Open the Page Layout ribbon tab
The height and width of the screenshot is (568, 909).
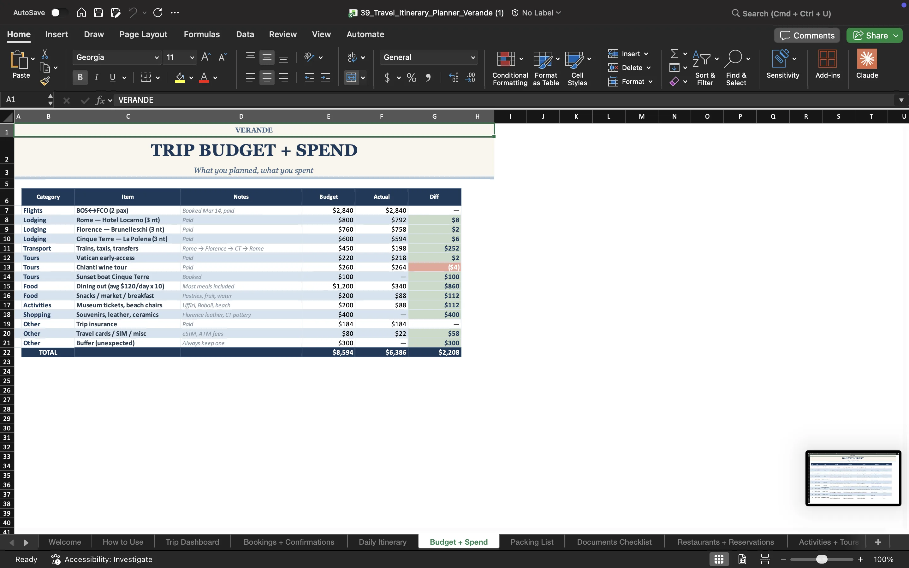tap(144, 34)
